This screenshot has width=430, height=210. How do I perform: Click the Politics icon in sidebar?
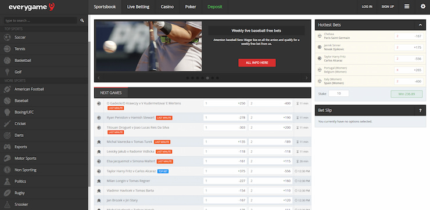click(x=8, y=181)
